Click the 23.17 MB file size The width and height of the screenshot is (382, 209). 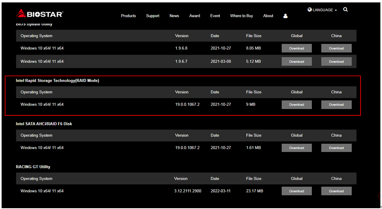254,191
